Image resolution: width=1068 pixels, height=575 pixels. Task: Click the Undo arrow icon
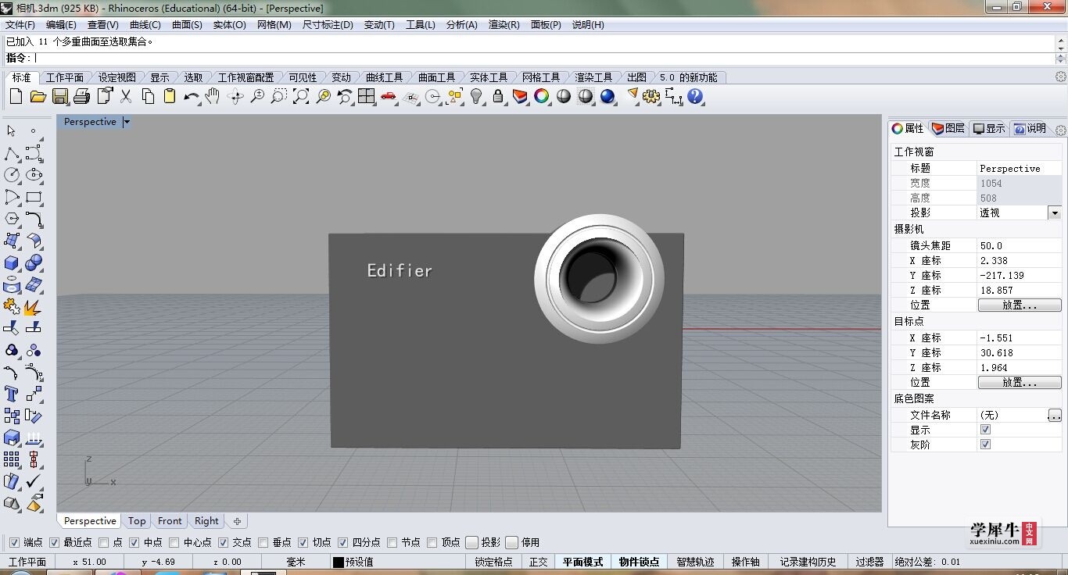191,96
